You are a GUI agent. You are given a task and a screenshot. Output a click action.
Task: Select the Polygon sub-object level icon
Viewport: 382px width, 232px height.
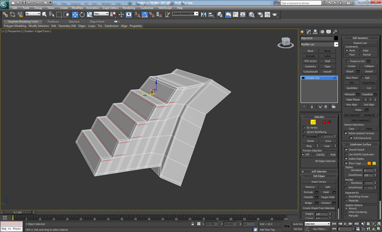[x=324, y=122]
